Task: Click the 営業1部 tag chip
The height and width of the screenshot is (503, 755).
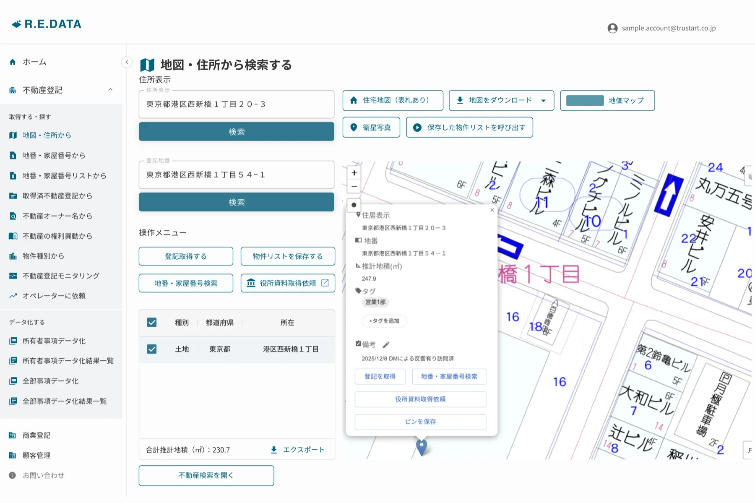Action: 375,302
